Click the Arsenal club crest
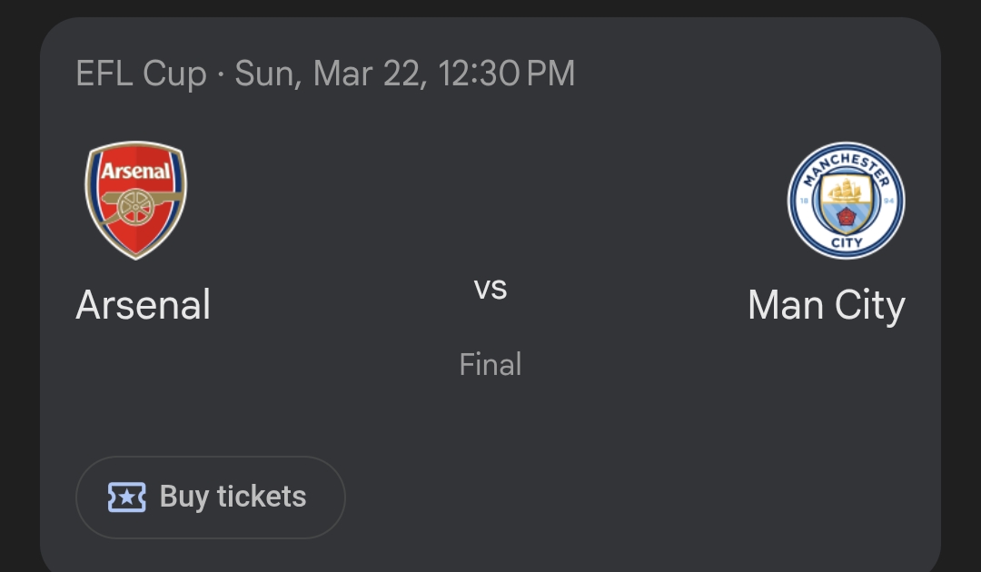Image resolution: width=981 pixels, height=572 pixels. pos(136,201)
